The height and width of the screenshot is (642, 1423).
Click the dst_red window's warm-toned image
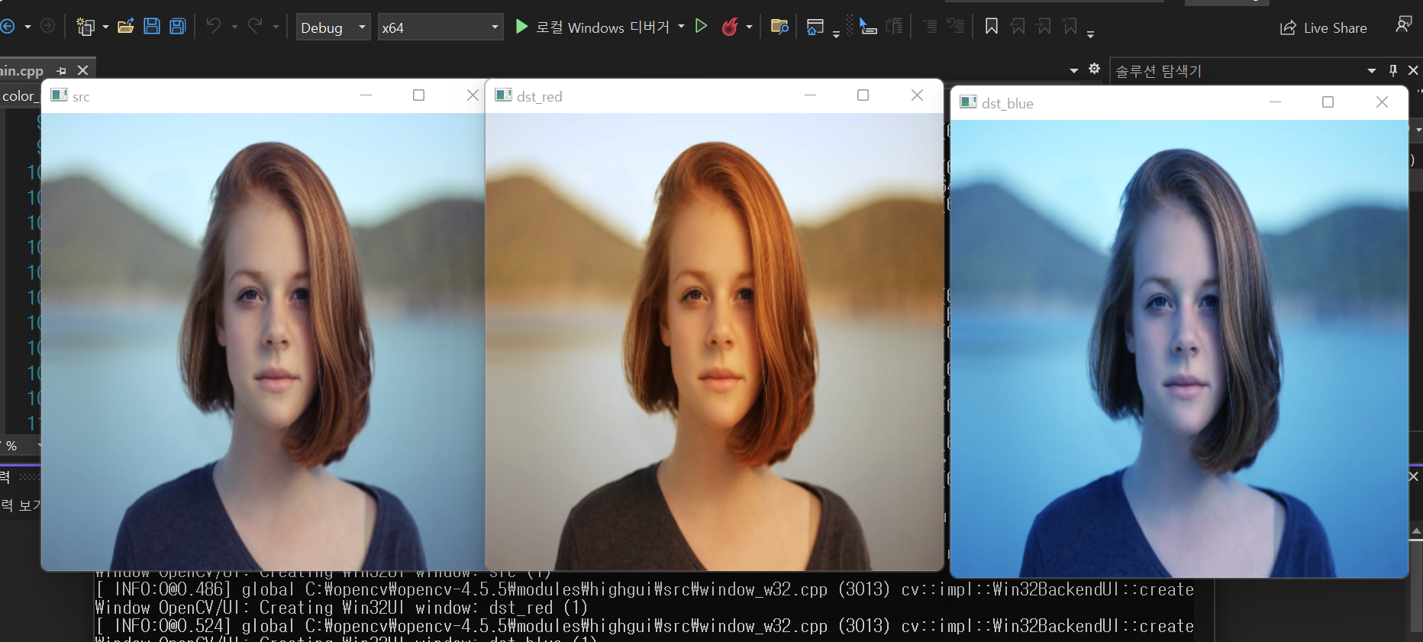pyautogui.click(x=714, y=341)
